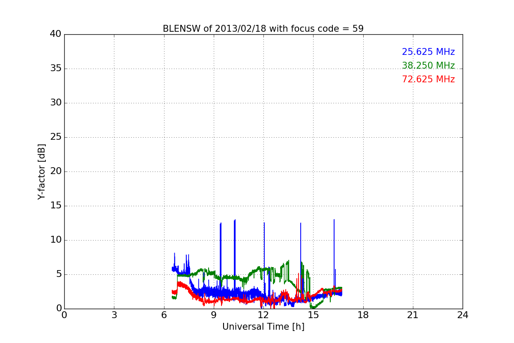Click the y-axis tick label 40
The height and width of the screenshot is (343, 514).
click(56, 34)
